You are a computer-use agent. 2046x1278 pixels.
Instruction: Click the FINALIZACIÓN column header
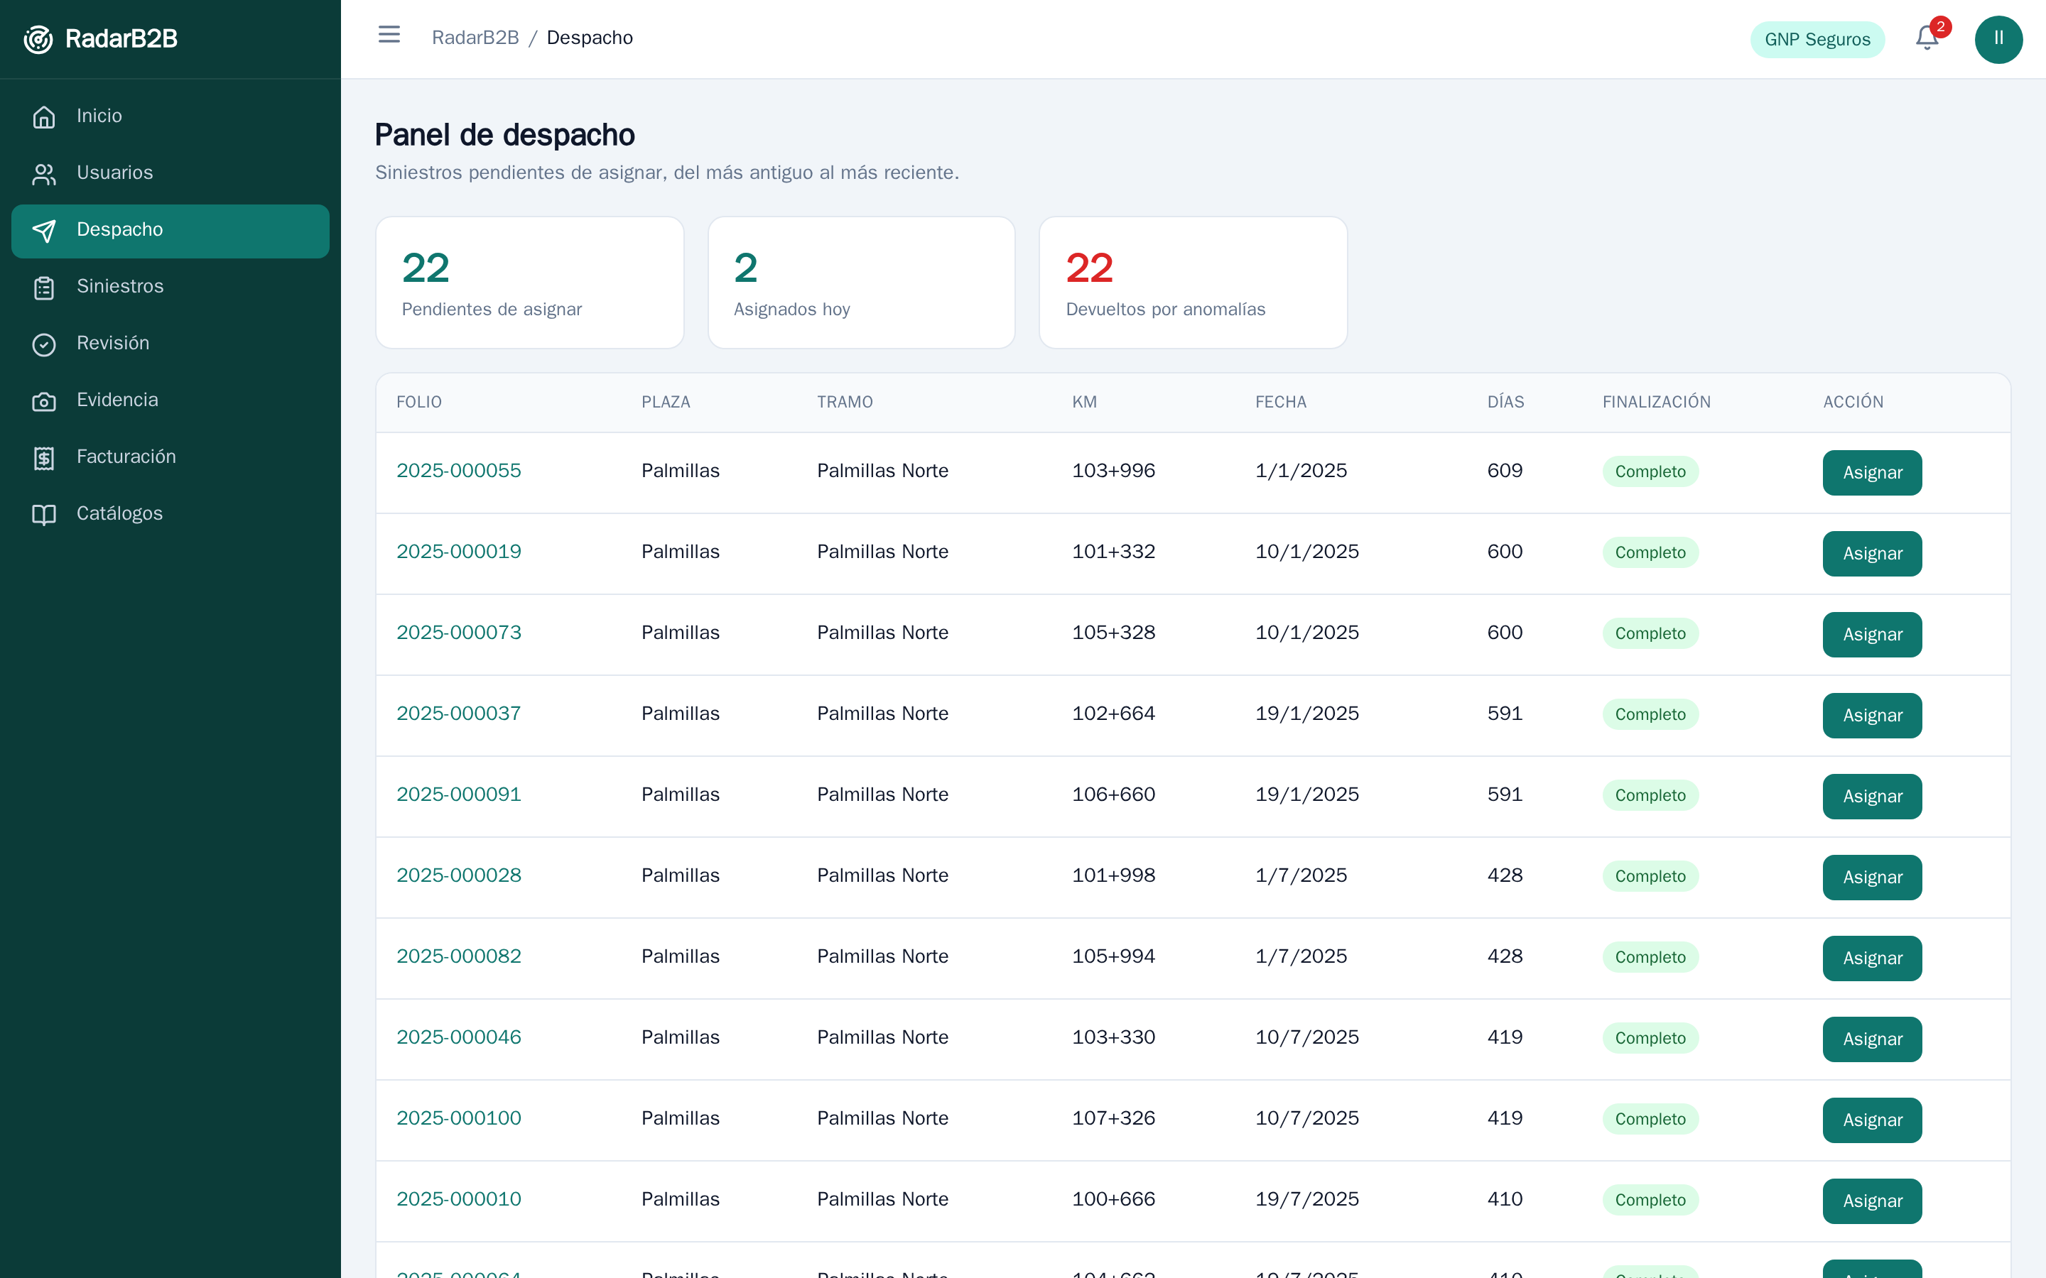tap(1656, 403)
